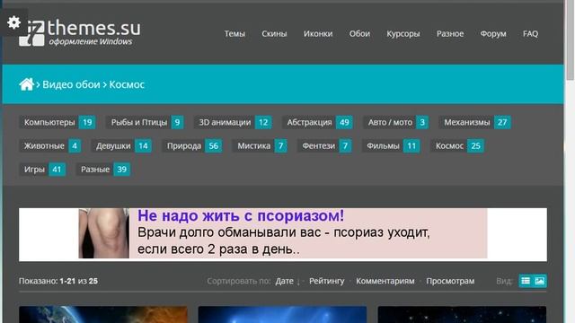Open Скины menu item

point(274,34)
